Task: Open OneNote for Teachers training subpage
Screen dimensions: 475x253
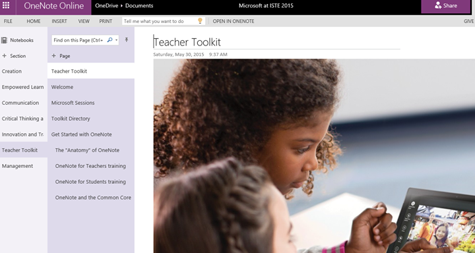Action: [x=91, y=166]
